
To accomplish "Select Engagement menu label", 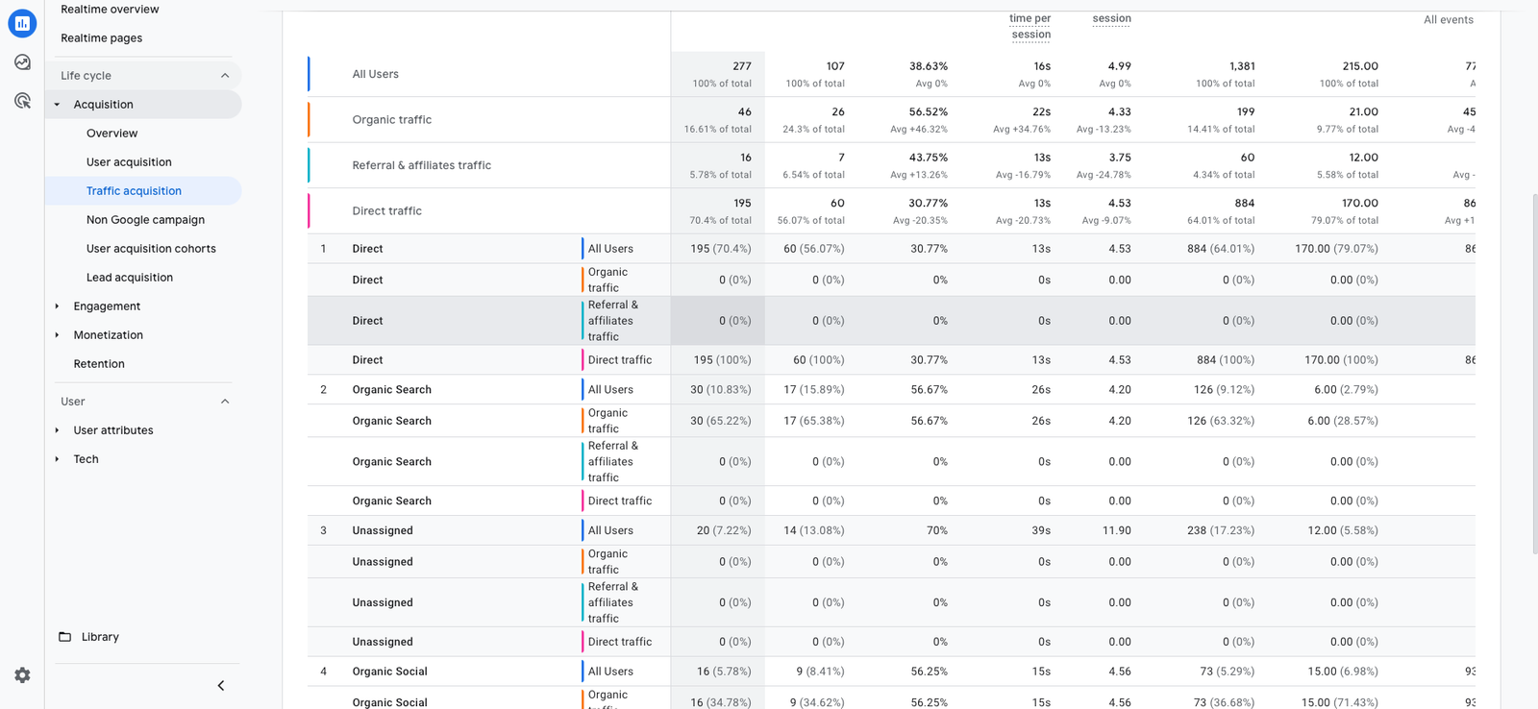I will click(107, 306).
